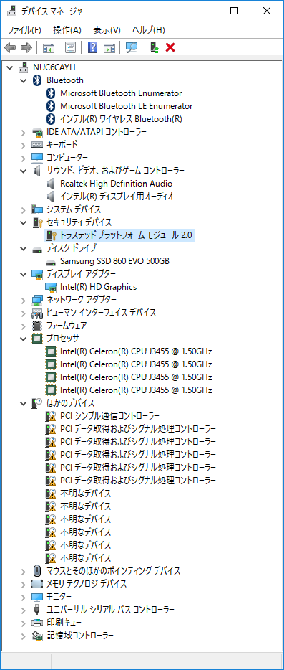The height and width of the screenshot is (670, 284).
Task: Expand the キーボード category
Action: click(x=24, y=145)
